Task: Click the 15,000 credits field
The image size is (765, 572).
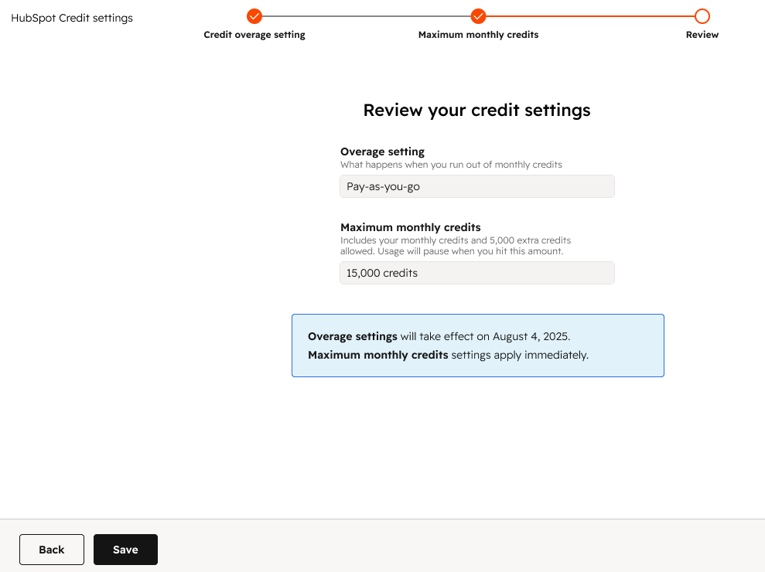Action: [x=476, y=273]
